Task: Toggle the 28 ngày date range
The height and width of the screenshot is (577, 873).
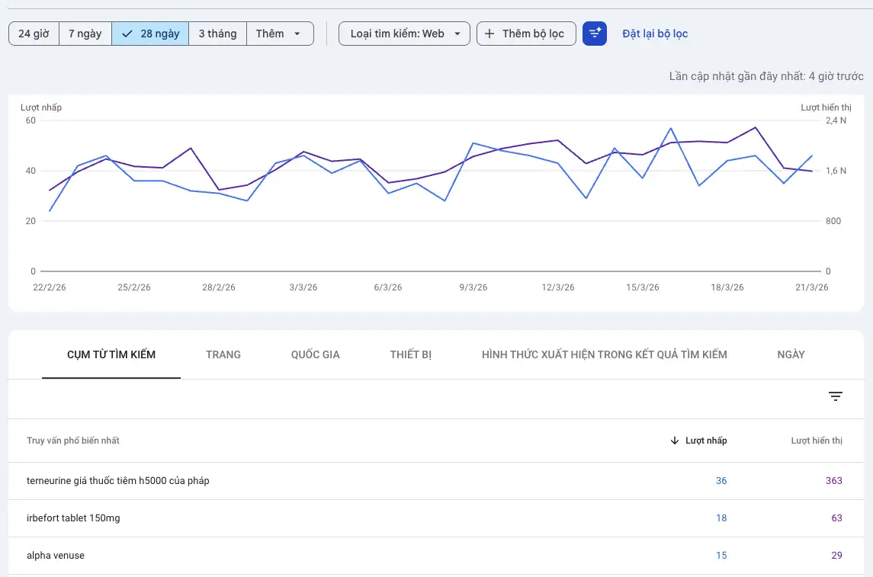Action: point(150,34)
